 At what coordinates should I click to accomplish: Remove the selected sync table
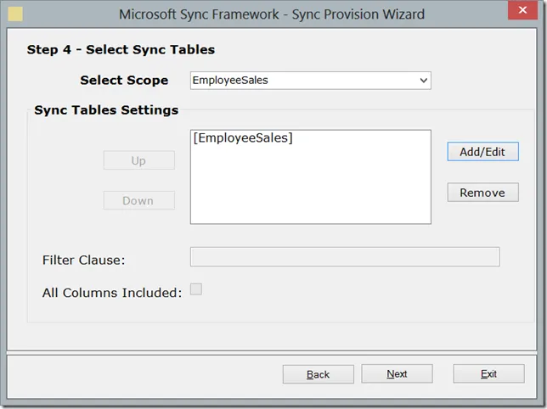pos(482,193)
